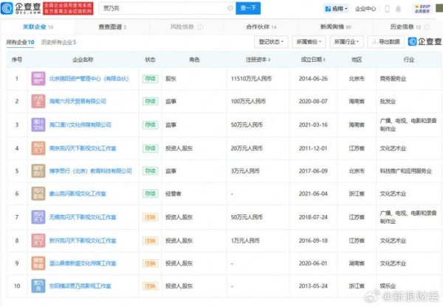
Task: Click the 2021-06-04 date cell
Action: (x=313, y=194)
